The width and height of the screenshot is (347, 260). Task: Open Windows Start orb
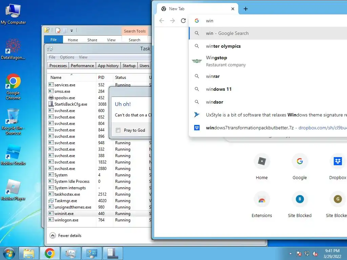9,253
